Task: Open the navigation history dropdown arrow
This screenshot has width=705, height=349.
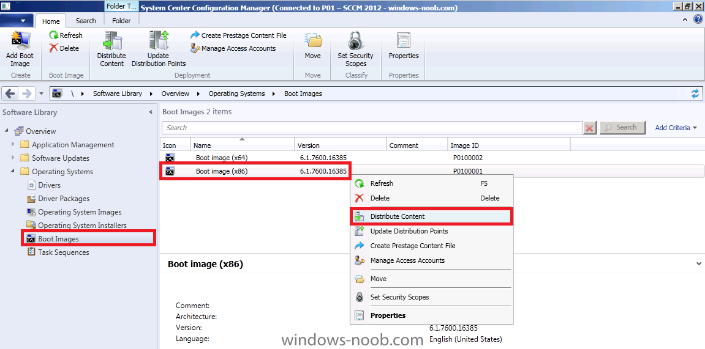Action: coord(41,94)
